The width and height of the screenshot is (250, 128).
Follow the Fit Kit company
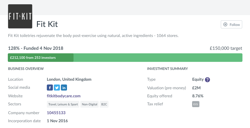coord(231,24)
